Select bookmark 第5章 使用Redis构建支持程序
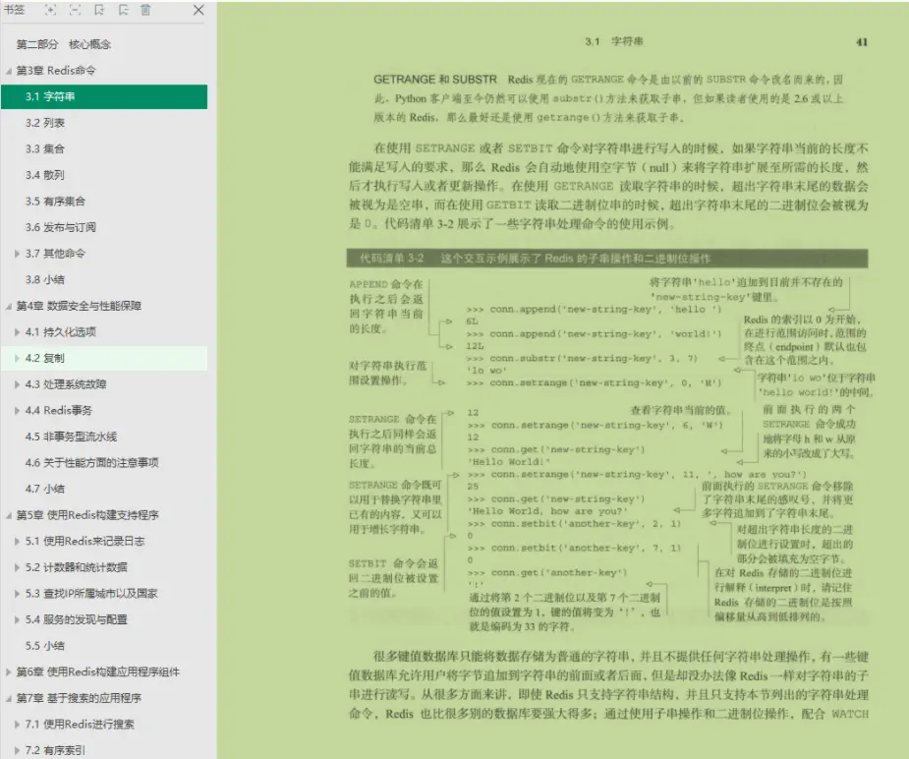909x759 pixels. tap(87, 515)
